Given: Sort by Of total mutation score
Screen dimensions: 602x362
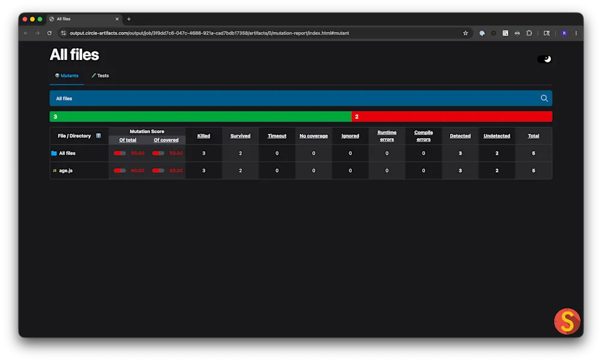Looking at the screenshot, I should coord(127,140).
